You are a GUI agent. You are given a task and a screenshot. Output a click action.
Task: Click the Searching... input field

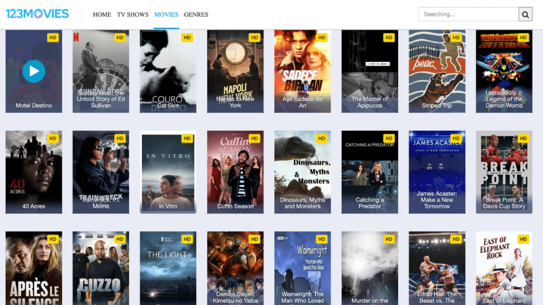pyautogui.click(x=468, y=14)
